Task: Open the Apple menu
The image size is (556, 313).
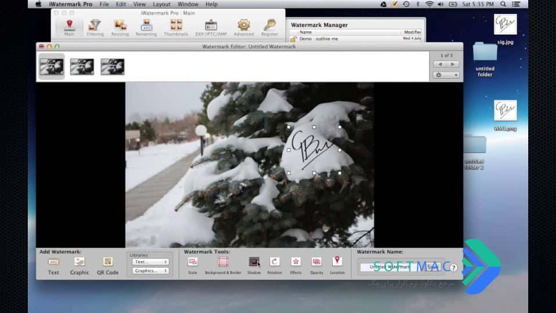Action: point(39,4)
